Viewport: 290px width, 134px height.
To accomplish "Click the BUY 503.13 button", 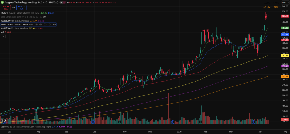I will (22, 8).
